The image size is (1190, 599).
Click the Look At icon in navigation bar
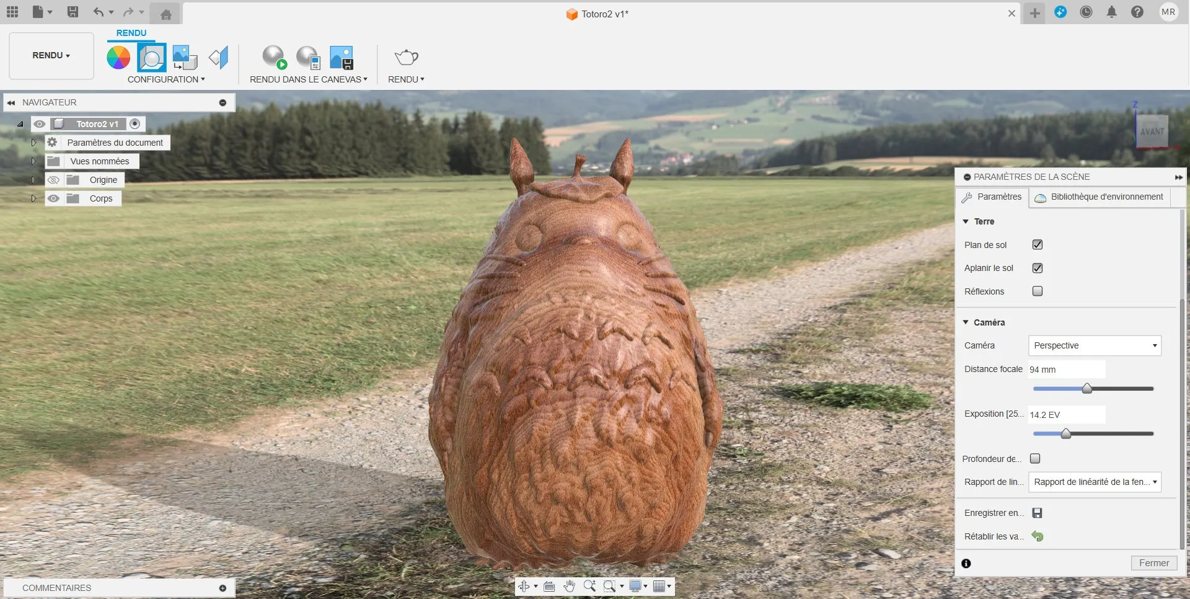click(x=549, y=586)
